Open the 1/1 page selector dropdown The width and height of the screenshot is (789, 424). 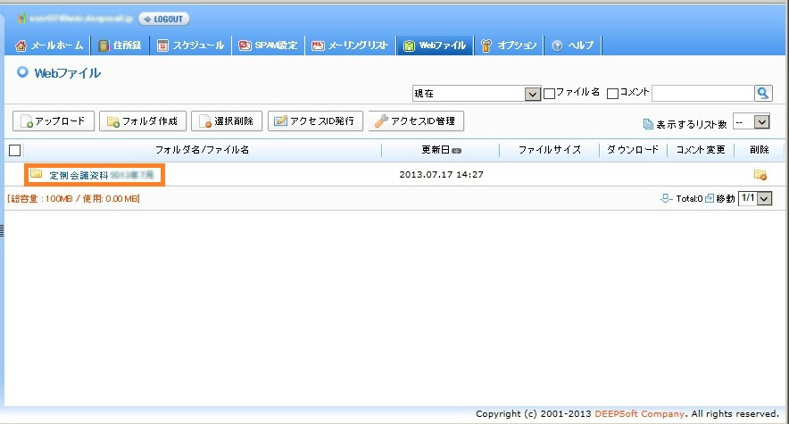(764, 198)
